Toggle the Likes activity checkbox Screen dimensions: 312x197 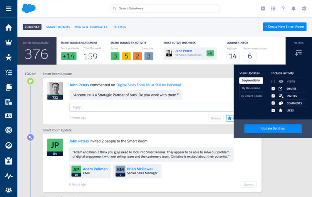click(273, 110)
